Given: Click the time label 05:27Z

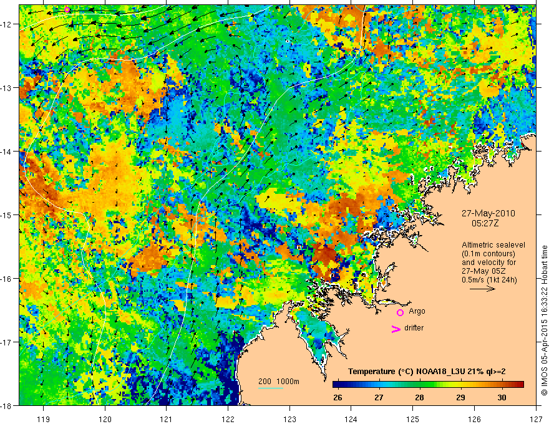Looking at the screenshot, I should pos(485,223).
